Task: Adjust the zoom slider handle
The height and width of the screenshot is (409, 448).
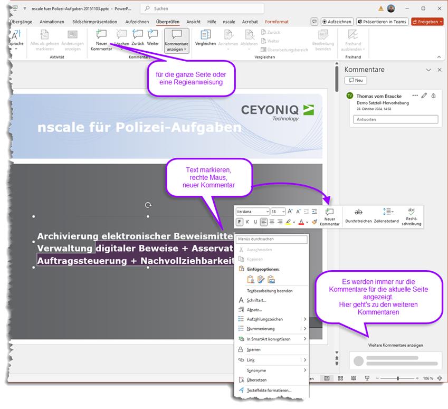Action: coord(398,378)
